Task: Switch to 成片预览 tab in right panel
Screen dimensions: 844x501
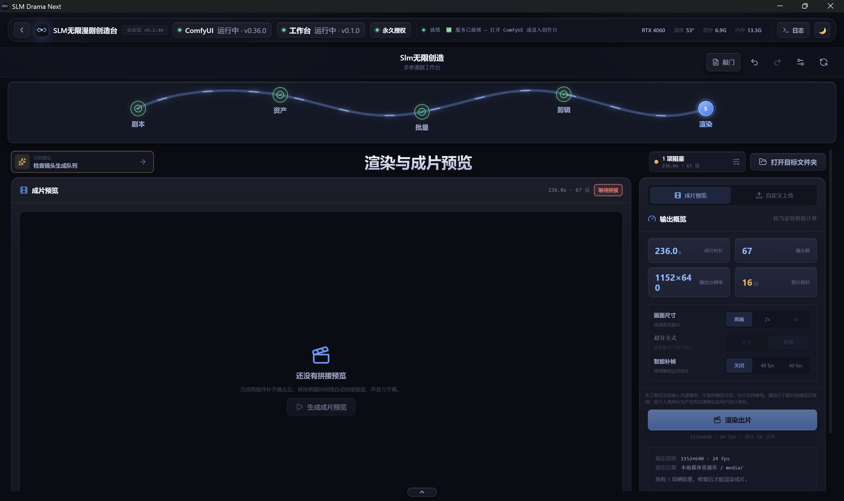Action: [690, 195]
